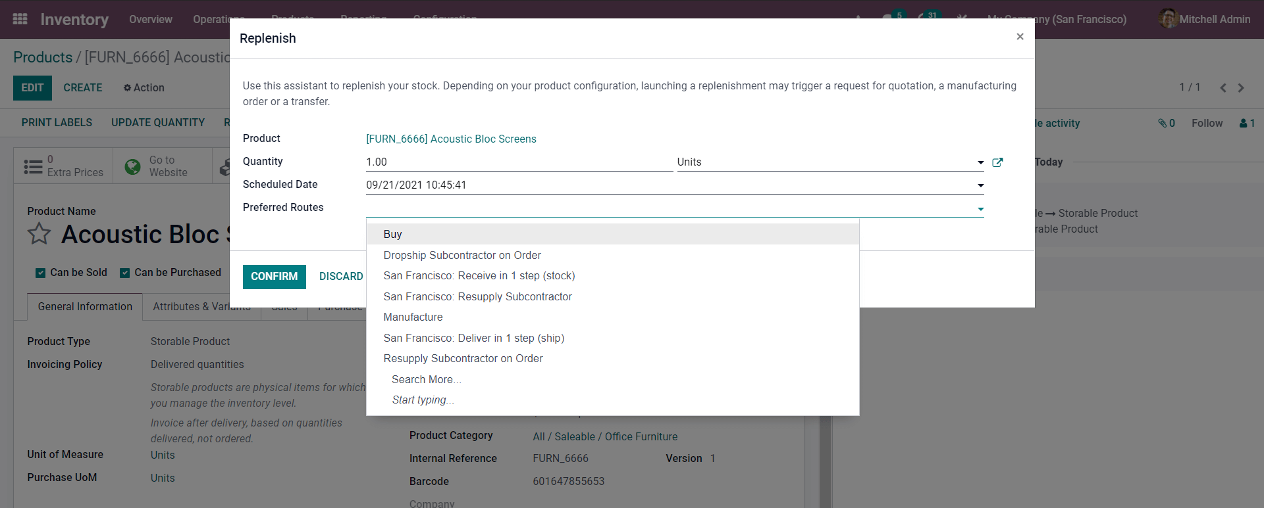Navigate to Products breadcrumb

43,57
